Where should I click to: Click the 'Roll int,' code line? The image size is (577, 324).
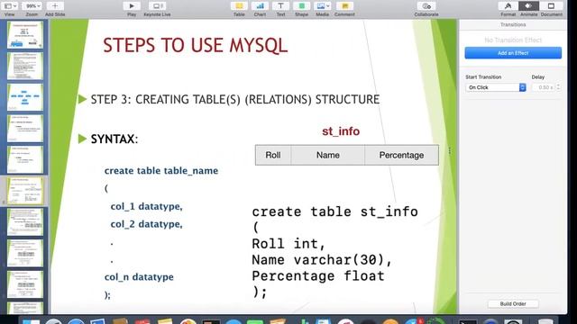(288, 244)
